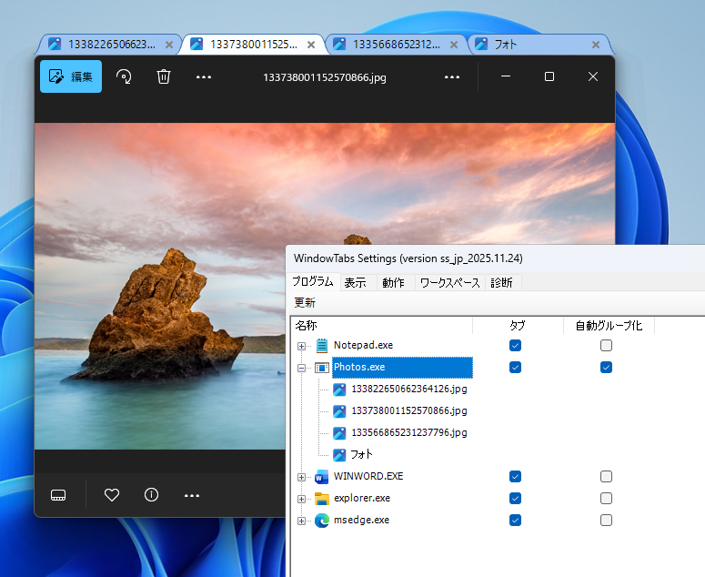Open the ellipsis menu right of the filename
The image size is (705, 577).
click(x=452, y=77)
